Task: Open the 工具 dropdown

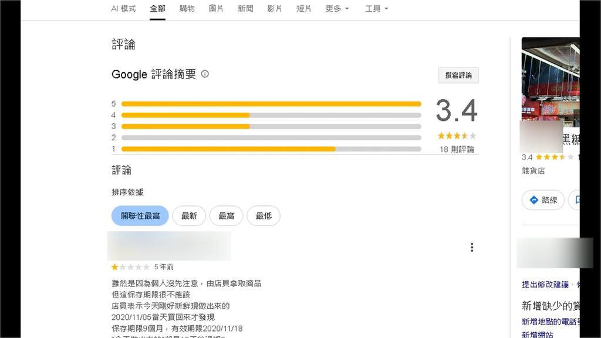Action: pyautogui.click(x=376, y=9)
